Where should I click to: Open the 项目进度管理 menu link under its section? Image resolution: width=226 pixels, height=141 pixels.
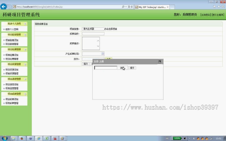(12, 88)
